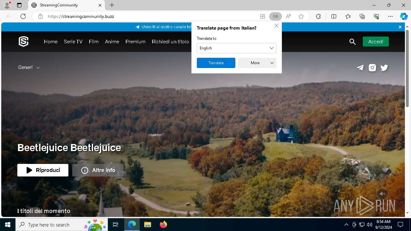View site information lock icon
The width and height of the screenshot is (411, 231).
pos(40,16)
